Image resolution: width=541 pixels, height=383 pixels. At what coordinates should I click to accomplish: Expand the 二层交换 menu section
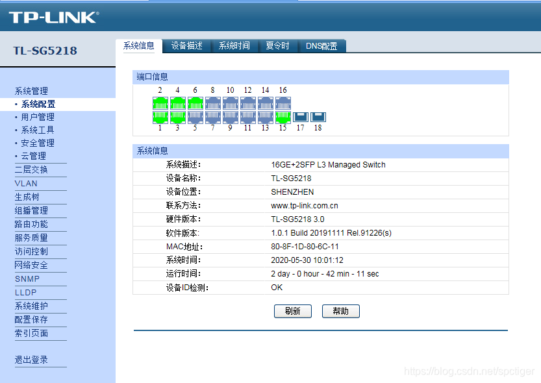(x=31, y=169)
